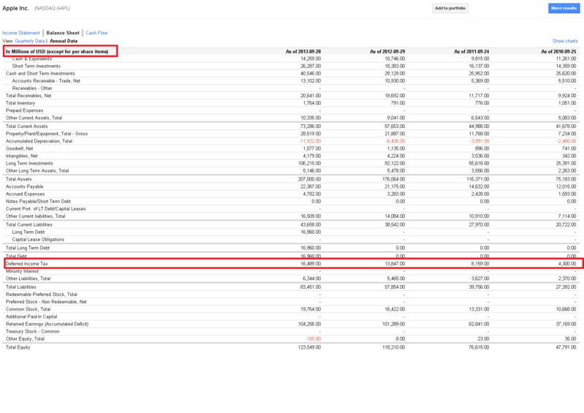Image resolution: width=584 pixels, height=413 pixels.
Task: Click the Current Port. of LT Debt/Capital Leases label
Action: pyautogui.click(x=46, y=209)
